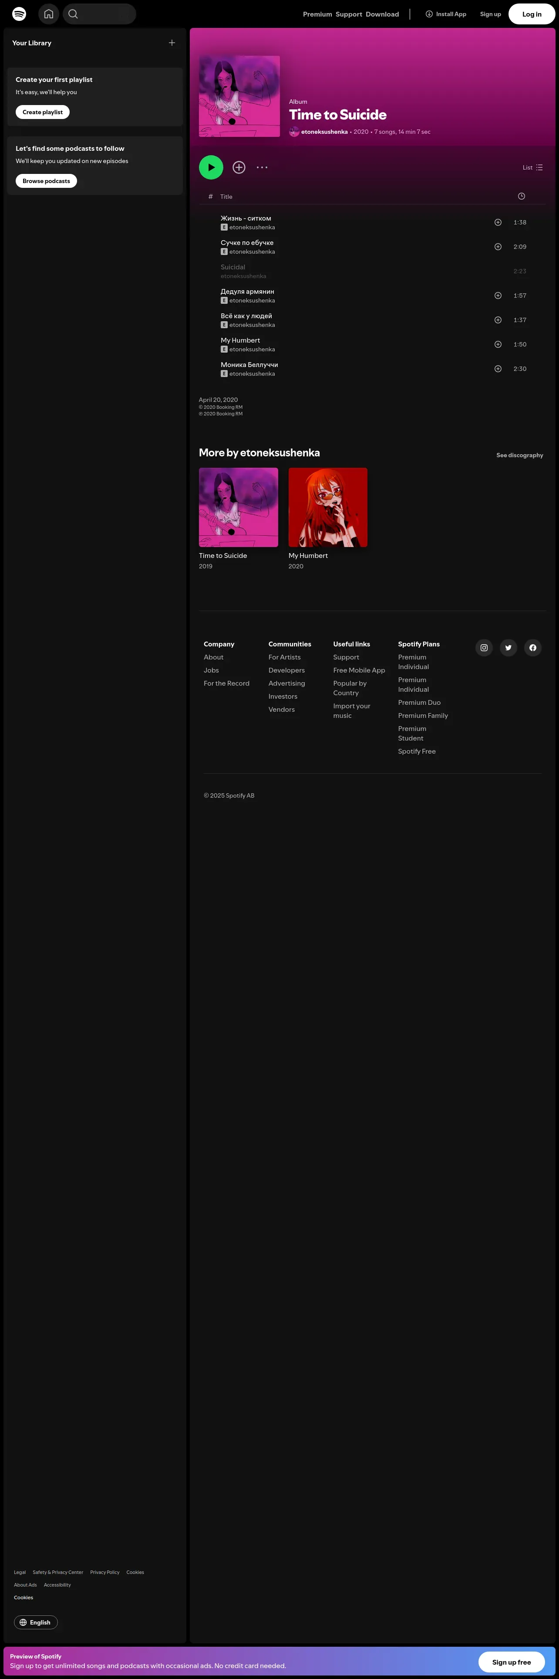Open the album's more options dots
The width and height of the screenshot is (559, 1679).
click(x=262, y=167)
